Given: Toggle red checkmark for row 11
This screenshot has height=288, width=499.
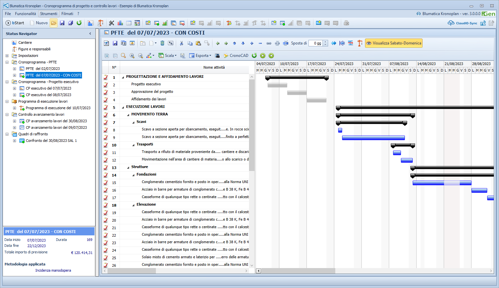Looking at the screenshot, I should (x=106, y=153).
